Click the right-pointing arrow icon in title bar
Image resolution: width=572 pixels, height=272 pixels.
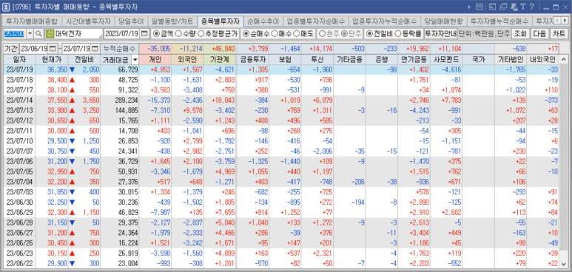[x=469, y=7]
